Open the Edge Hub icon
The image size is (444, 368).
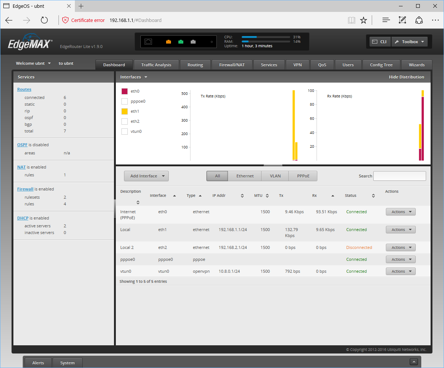click(x=386, y=20)
